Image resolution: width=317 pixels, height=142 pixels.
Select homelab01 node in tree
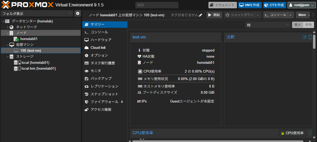coord(29,39)
